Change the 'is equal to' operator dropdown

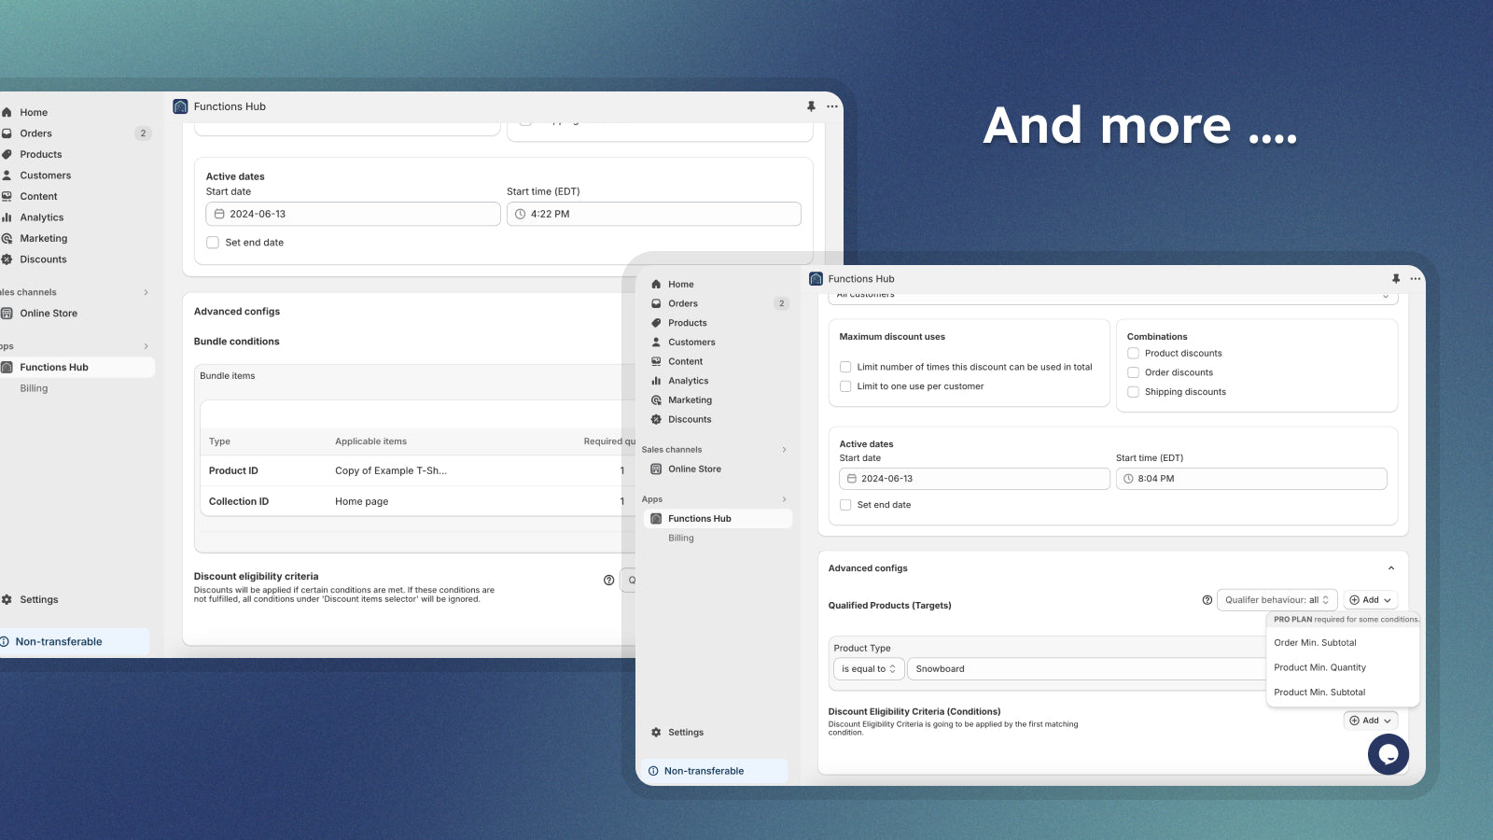(x=868, y=669)
